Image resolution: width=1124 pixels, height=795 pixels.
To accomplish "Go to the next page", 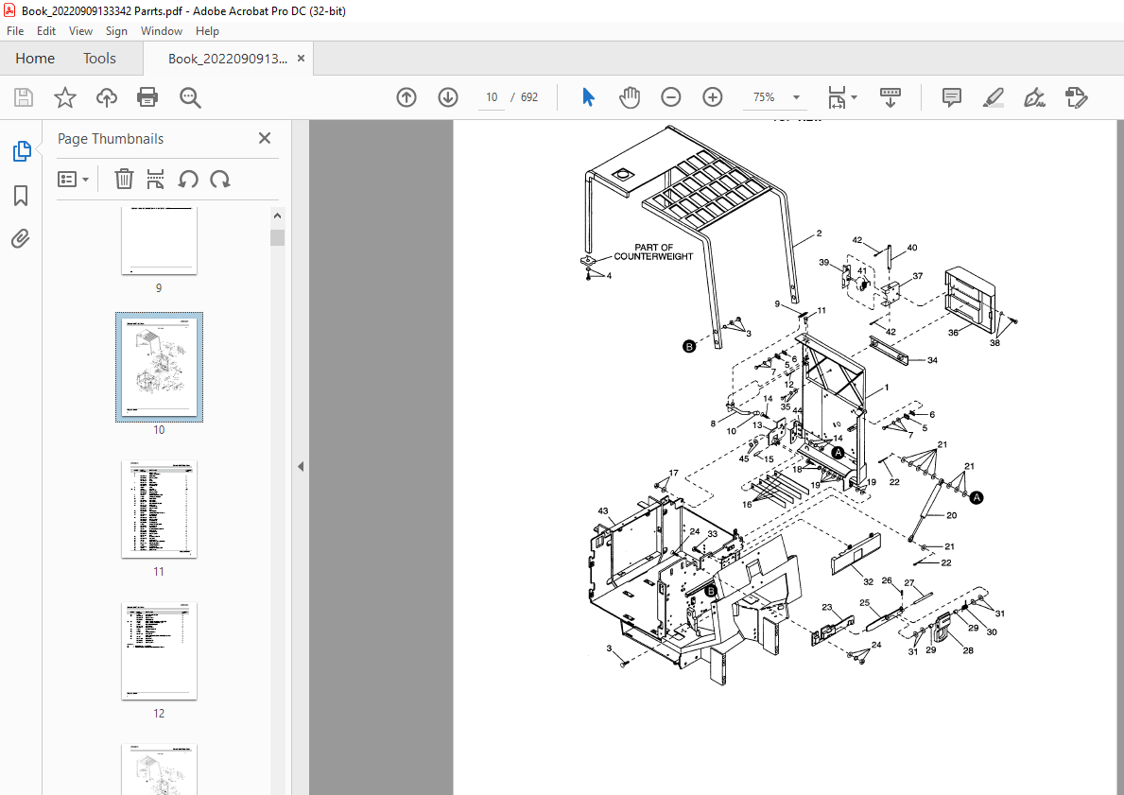I will (448, 97).
